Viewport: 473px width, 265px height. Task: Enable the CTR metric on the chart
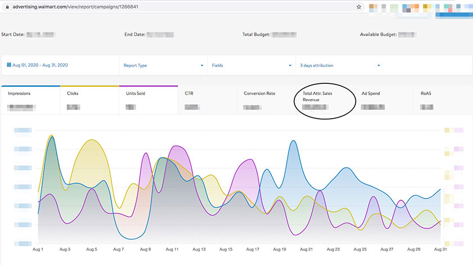(x=207, y=100)
